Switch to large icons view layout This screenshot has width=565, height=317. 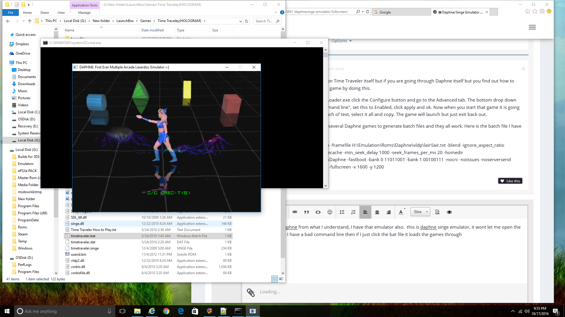[281, 279]
